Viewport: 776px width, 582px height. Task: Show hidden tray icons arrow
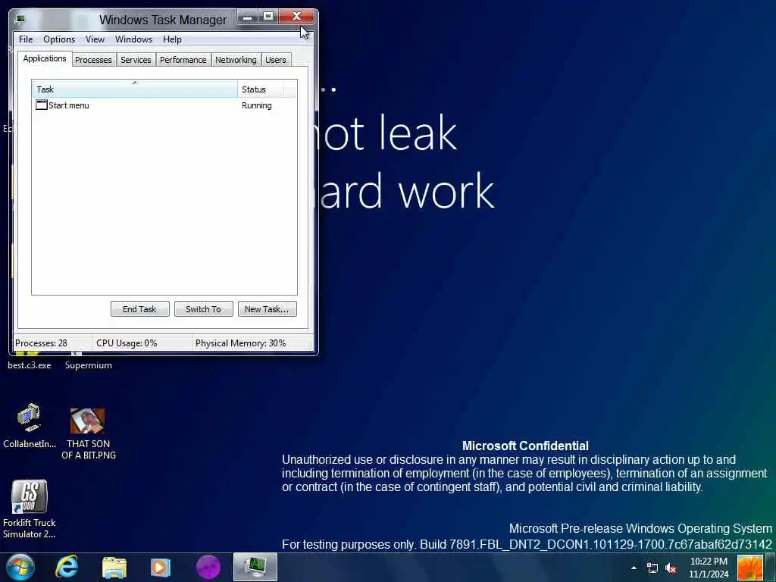pos(634,568)
